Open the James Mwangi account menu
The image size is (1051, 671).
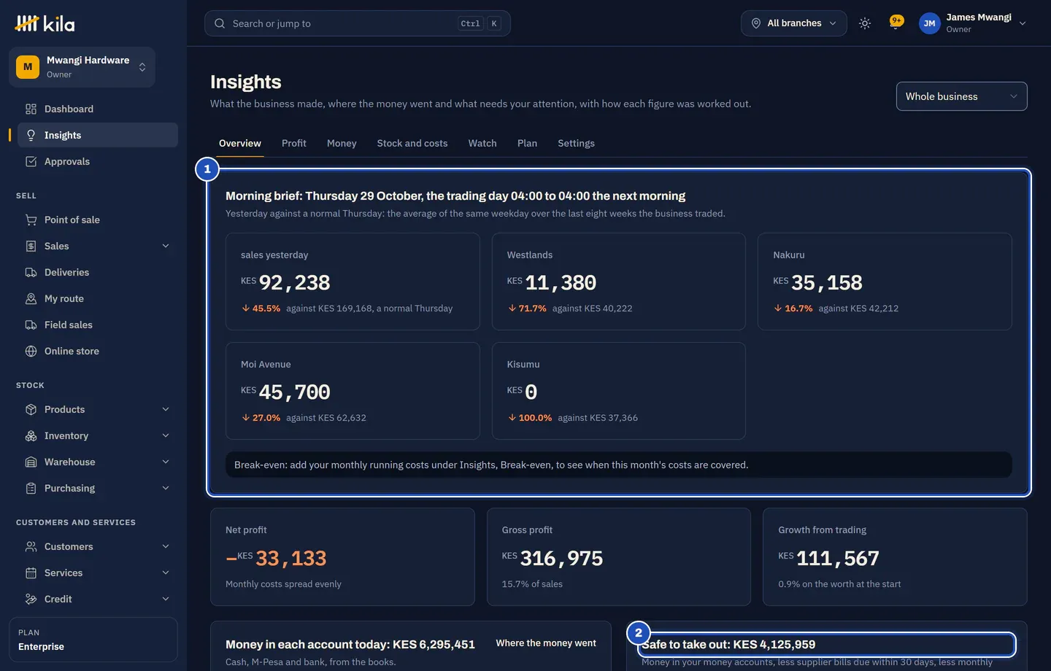coord(973,23)
